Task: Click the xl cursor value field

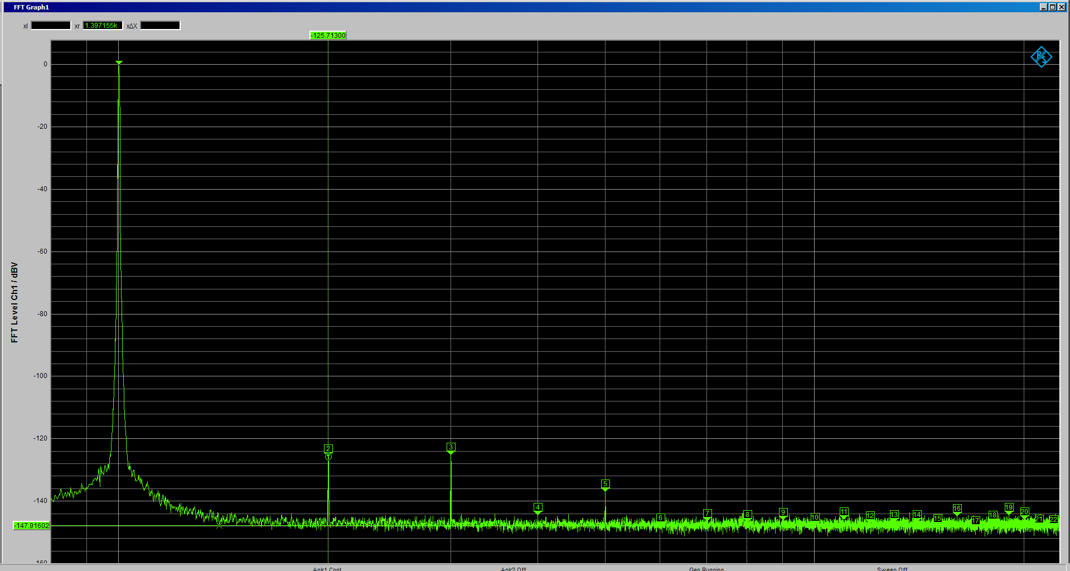Action: pyautogui.click(x=51, y=26)
